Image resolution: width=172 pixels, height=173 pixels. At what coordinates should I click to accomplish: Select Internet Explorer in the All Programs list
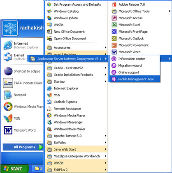76,88
